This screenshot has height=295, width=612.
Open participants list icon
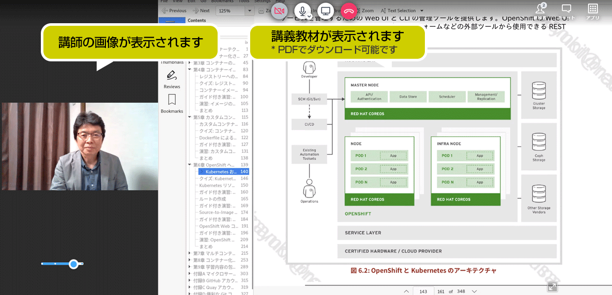click(x=541, y=9)
